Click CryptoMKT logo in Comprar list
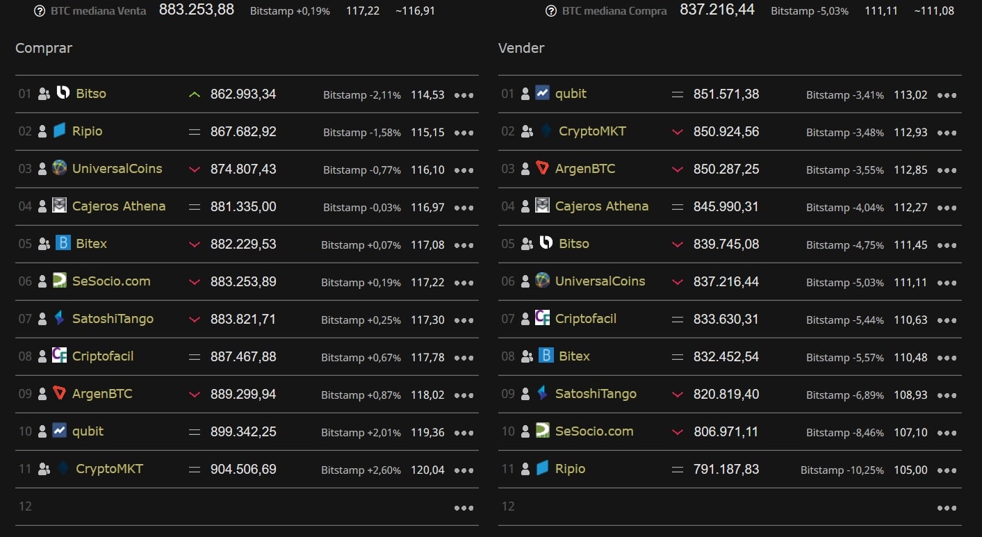982x537 pixels. pyautogui.click(x=63, y=468)
